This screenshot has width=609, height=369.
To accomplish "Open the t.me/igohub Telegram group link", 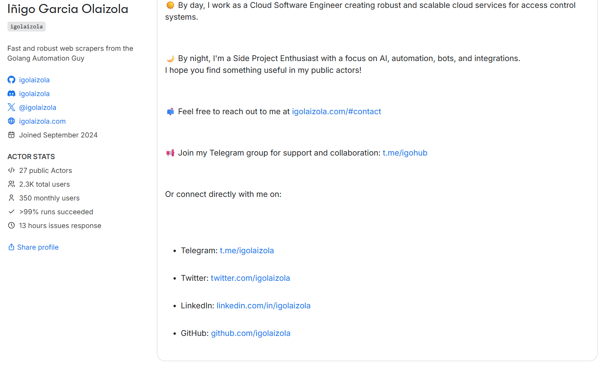I will click(x=405, y=153).
